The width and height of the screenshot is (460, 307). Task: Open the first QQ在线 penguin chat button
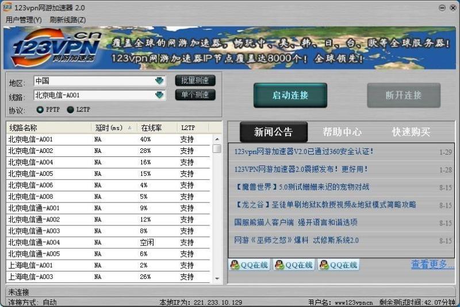click(x=250, y=265)
